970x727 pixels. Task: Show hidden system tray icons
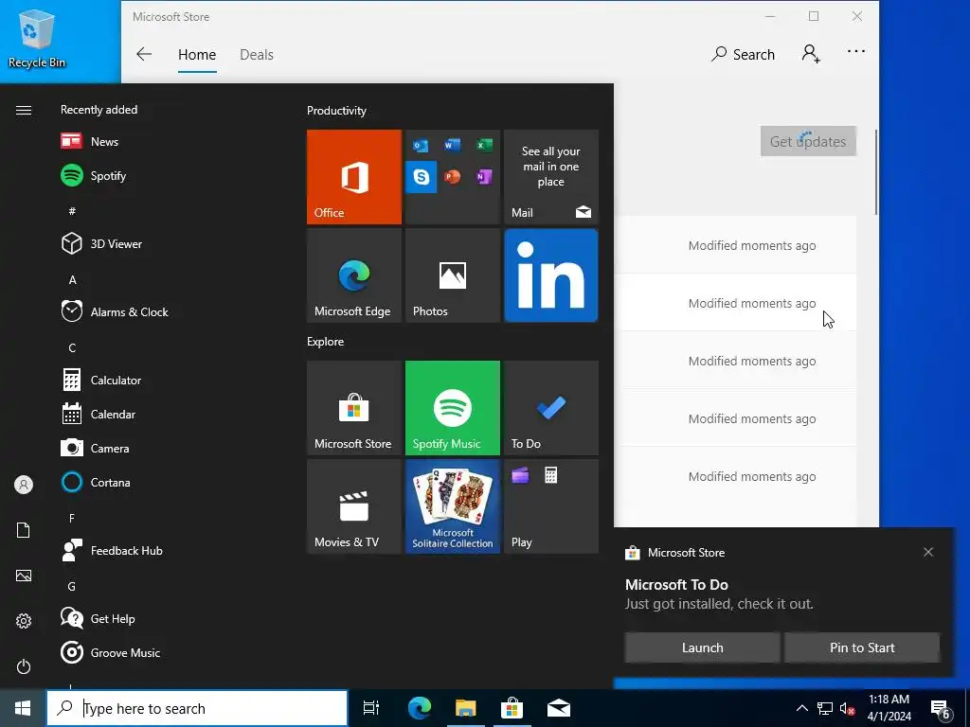point(801,708)
